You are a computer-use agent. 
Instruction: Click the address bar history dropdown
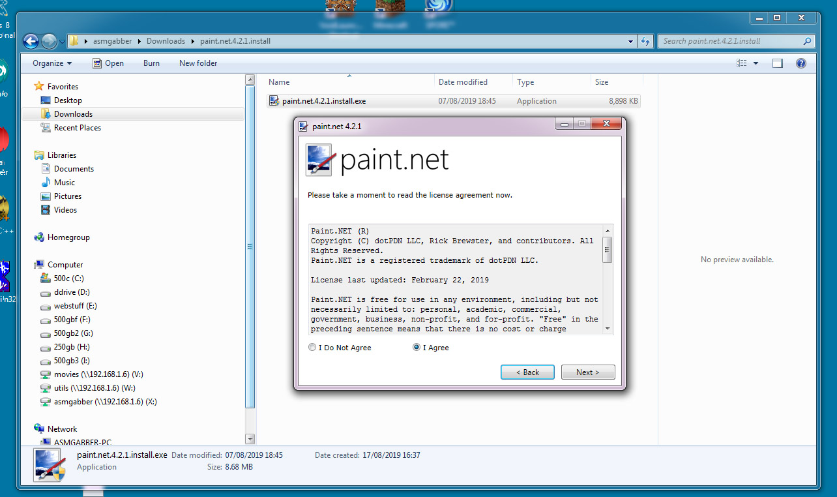click(x=630, y=41)
